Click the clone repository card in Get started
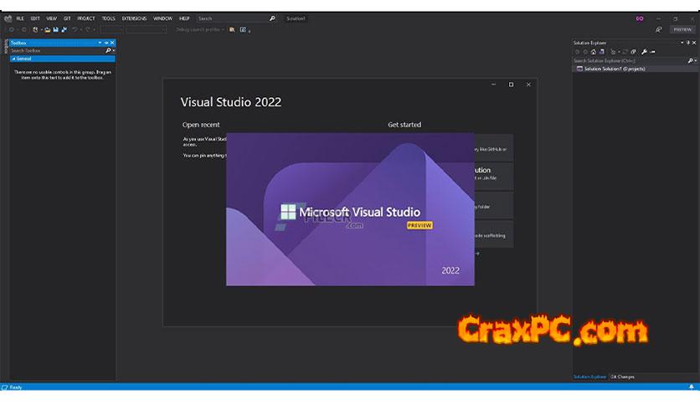The image size is (700, 405). pos(488,148)
